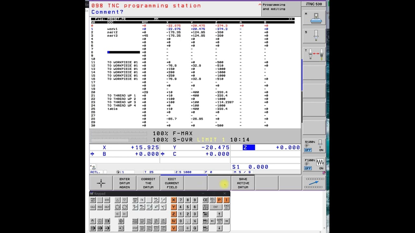Click the EDIT CURRENT FIELD soft key
Viewport: 415px width, 233px height.
(x=172, y=183)
